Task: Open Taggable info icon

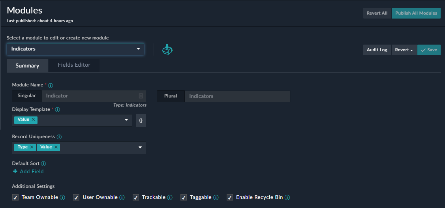Action: tap(216, 197)
